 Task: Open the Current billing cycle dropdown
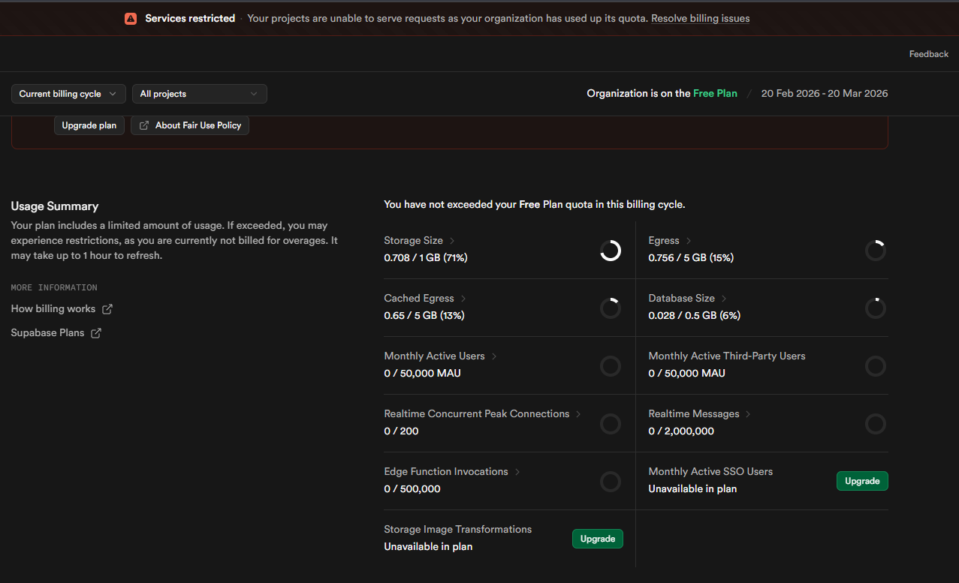click(x=68, y=94)
